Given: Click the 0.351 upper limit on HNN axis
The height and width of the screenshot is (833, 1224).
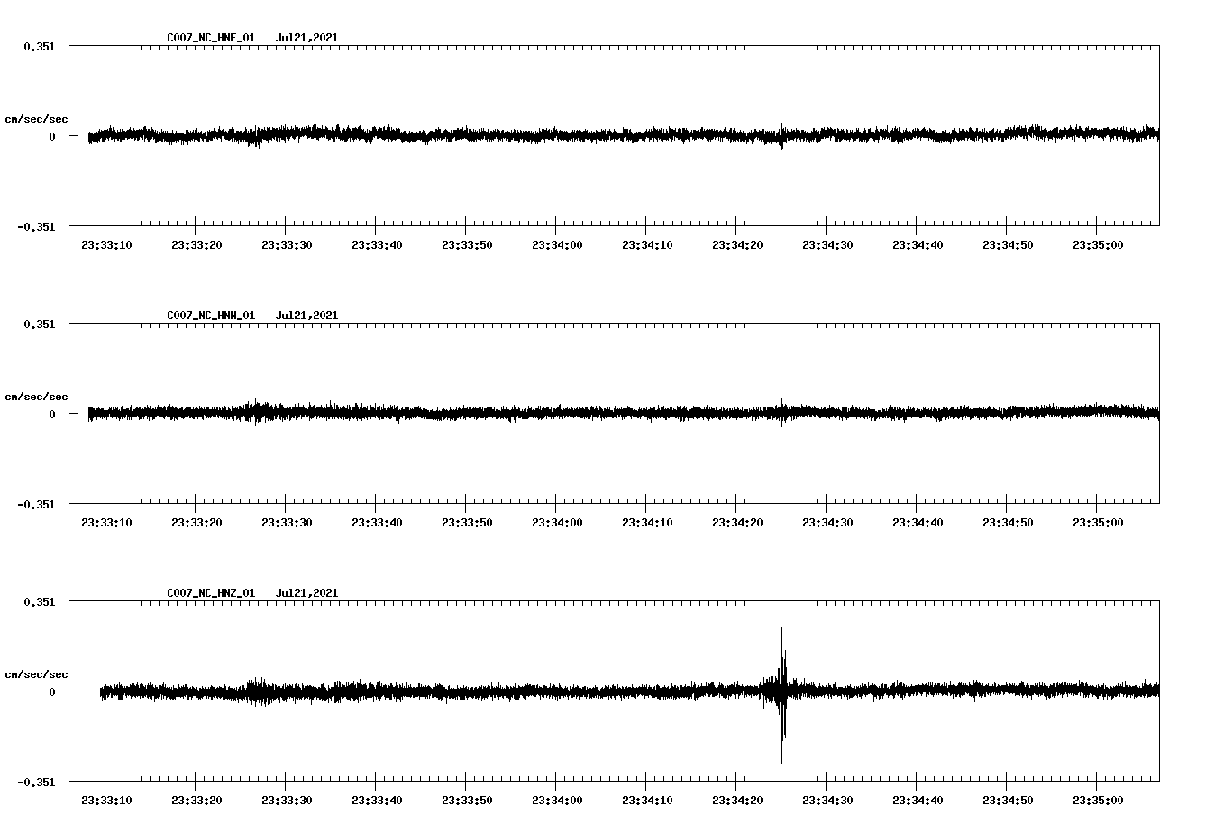Looking at the screenshot, I should tap(39, 325).
